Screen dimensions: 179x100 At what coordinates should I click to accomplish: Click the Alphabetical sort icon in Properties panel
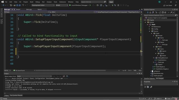[148, 87]
